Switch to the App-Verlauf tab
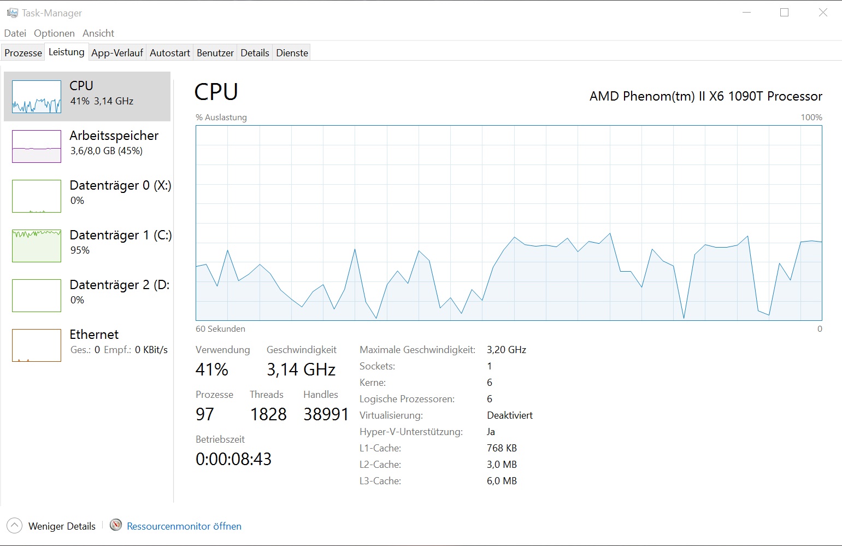The width and height of the screenshot is (842, 546). pyautogui.click(x=117, y=53)
